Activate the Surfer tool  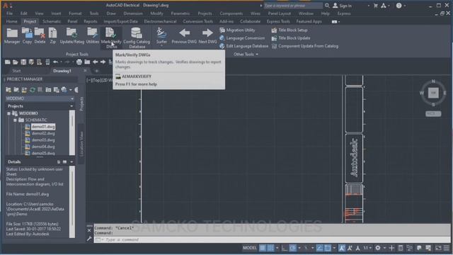point(161,36)
